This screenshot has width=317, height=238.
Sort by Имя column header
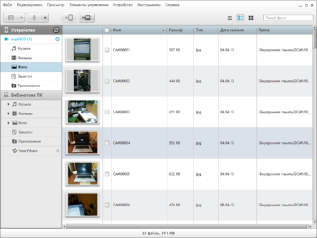(x=139, y=30)
